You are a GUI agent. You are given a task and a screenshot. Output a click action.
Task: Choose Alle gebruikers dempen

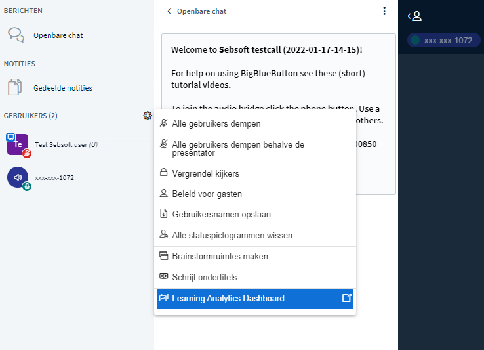(x=255, y=123)
